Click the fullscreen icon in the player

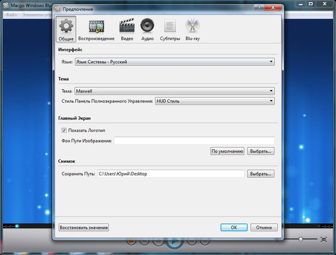click(323, 239)
